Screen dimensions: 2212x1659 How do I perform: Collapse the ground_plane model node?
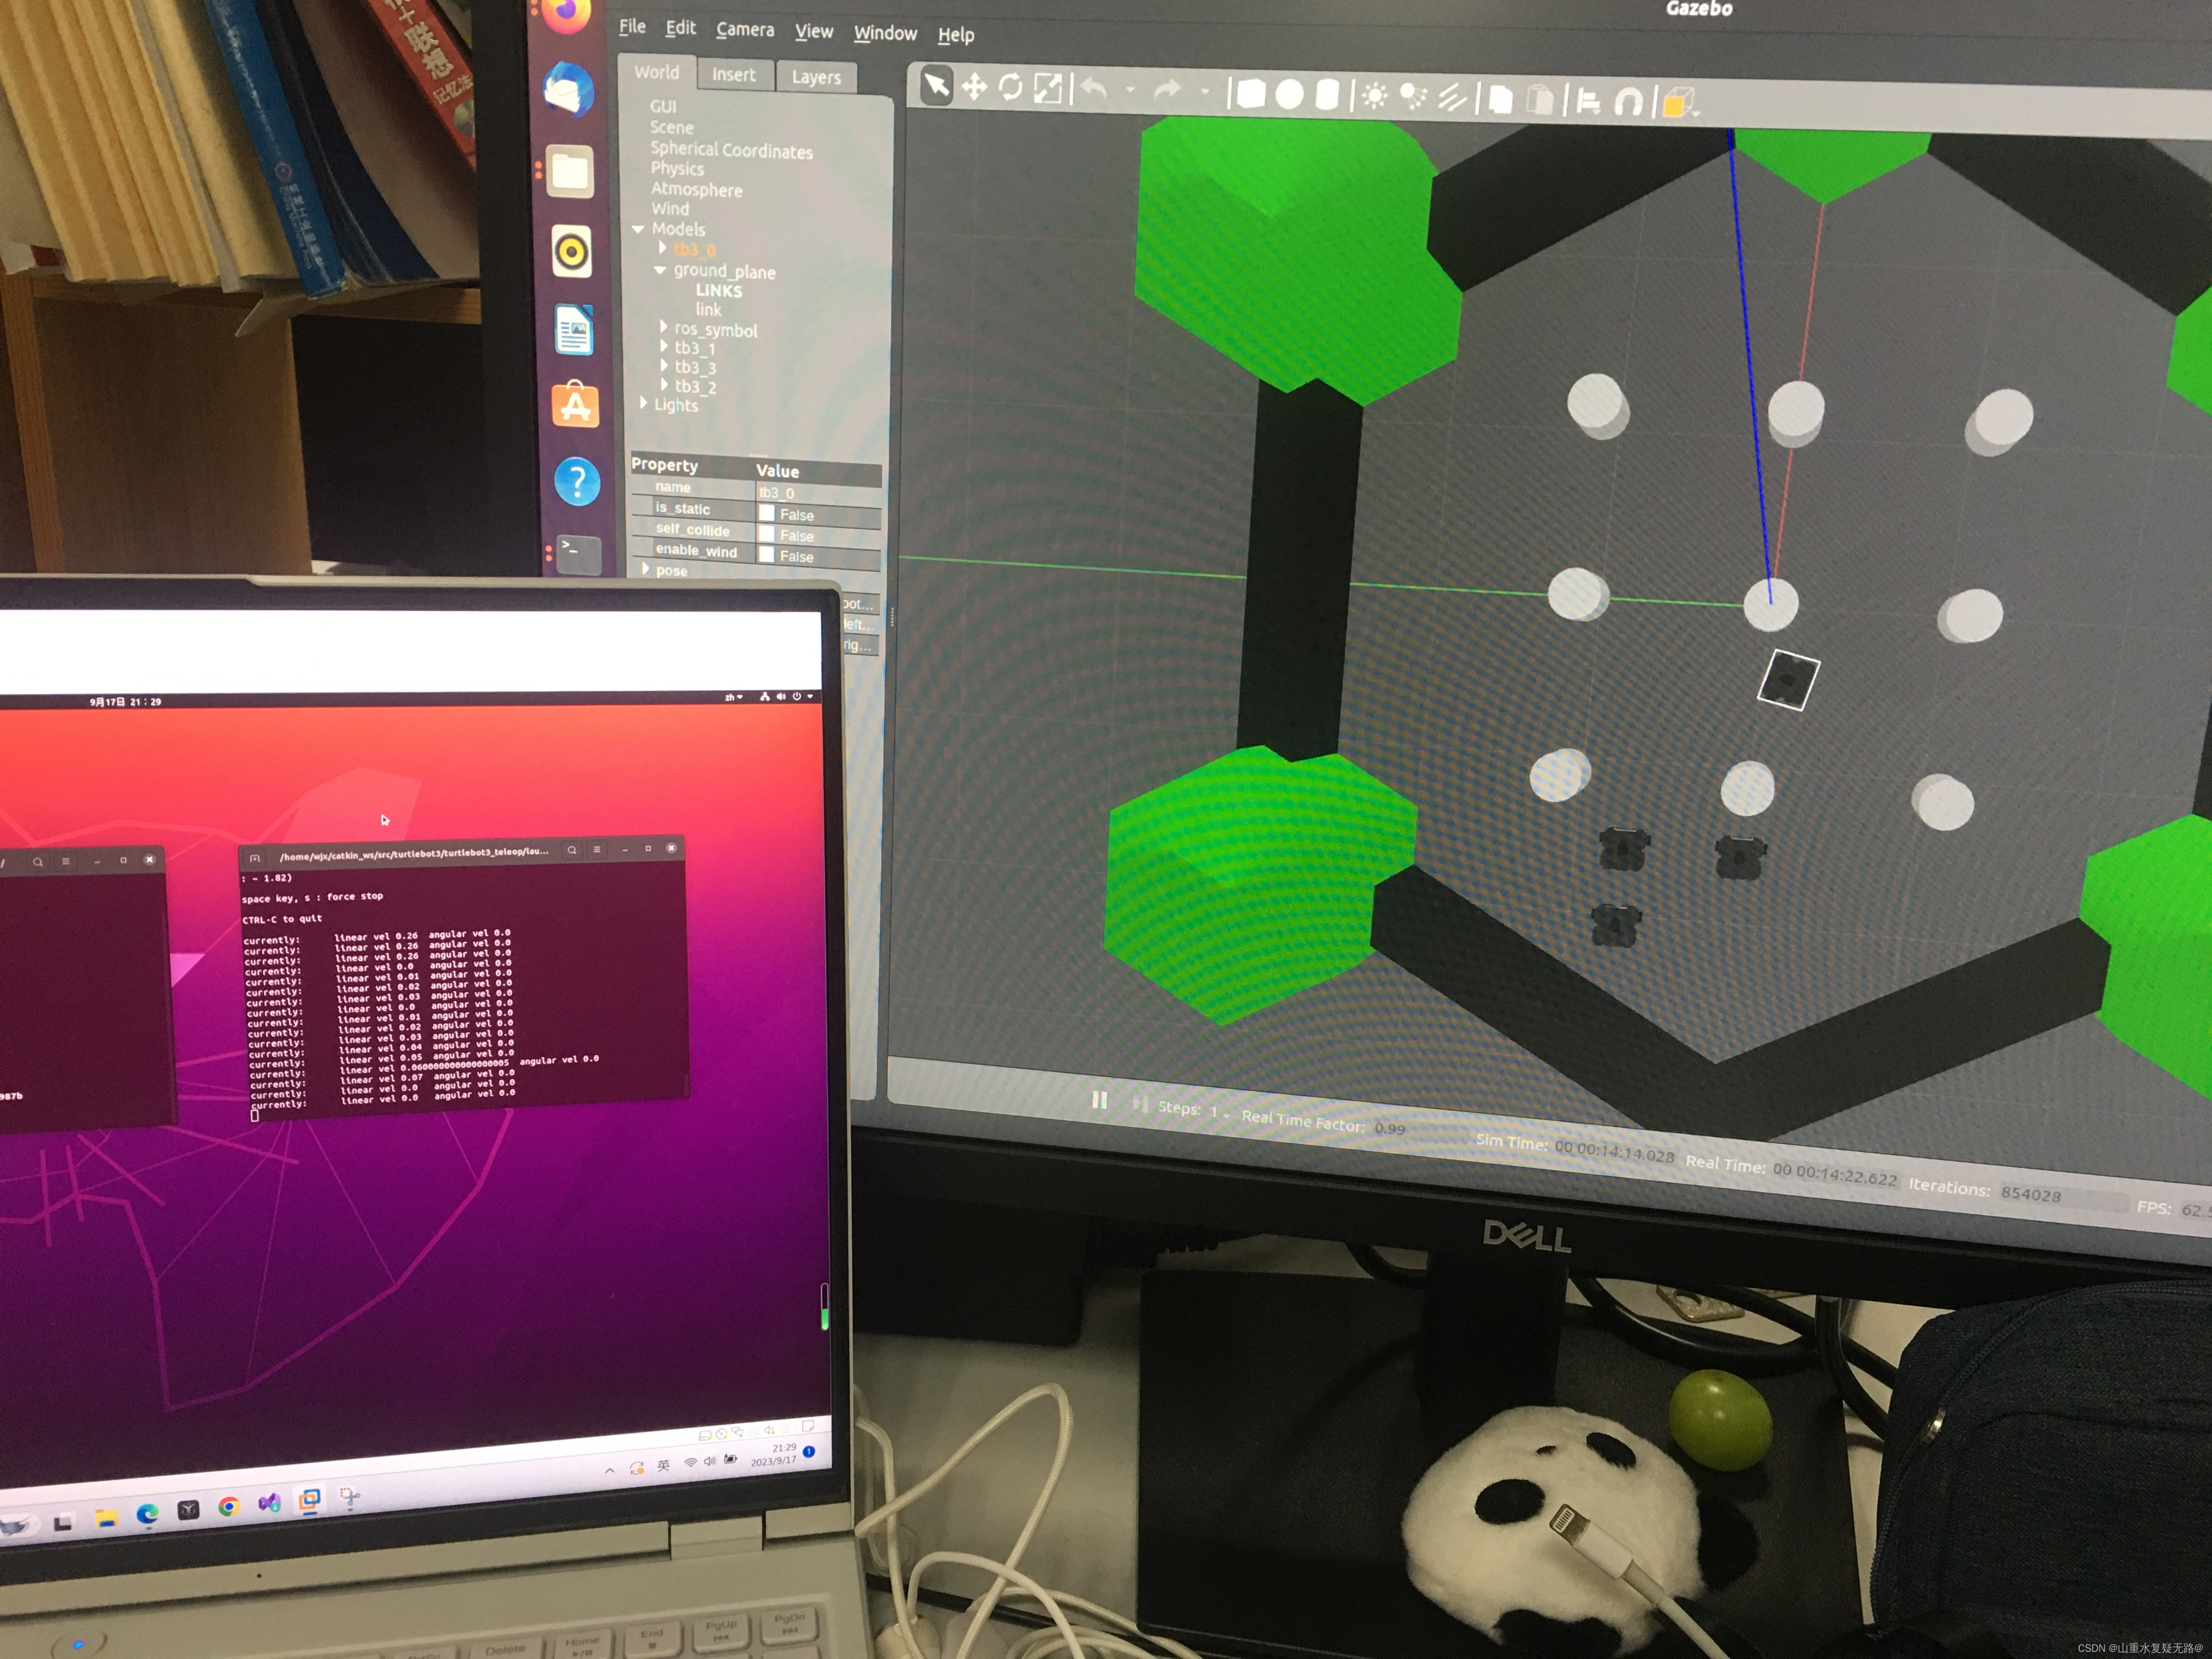pos(659,270)
